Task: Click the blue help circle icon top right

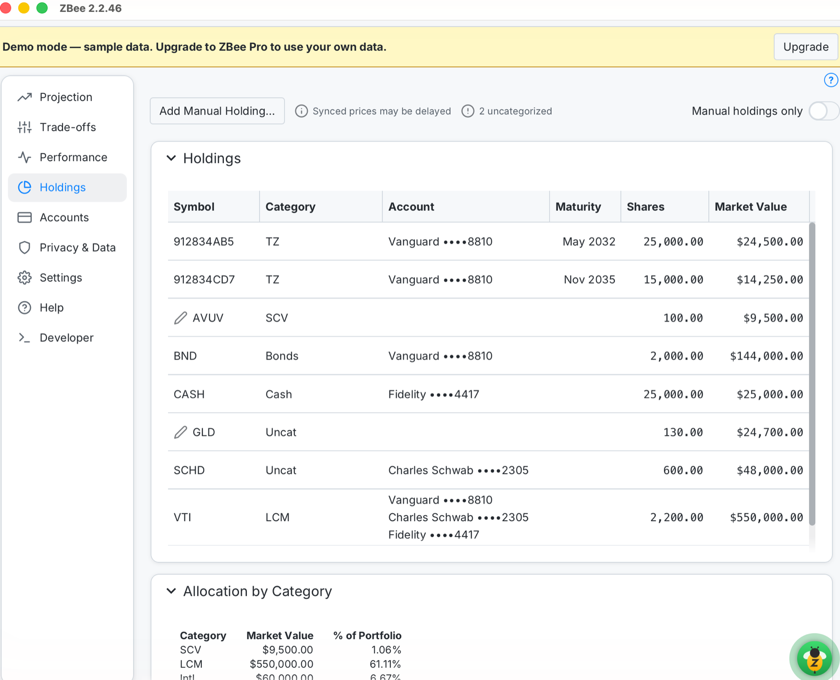Action: [831, 80]
